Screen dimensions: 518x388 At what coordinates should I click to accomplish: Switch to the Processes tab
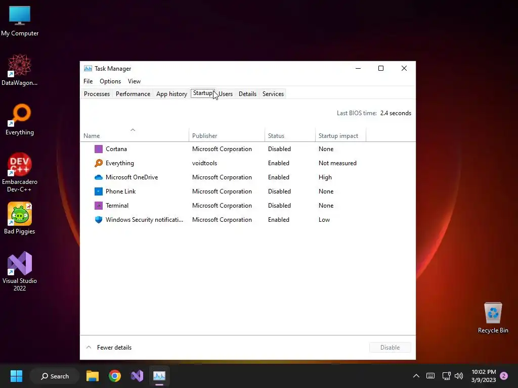(x=97, y=94)
